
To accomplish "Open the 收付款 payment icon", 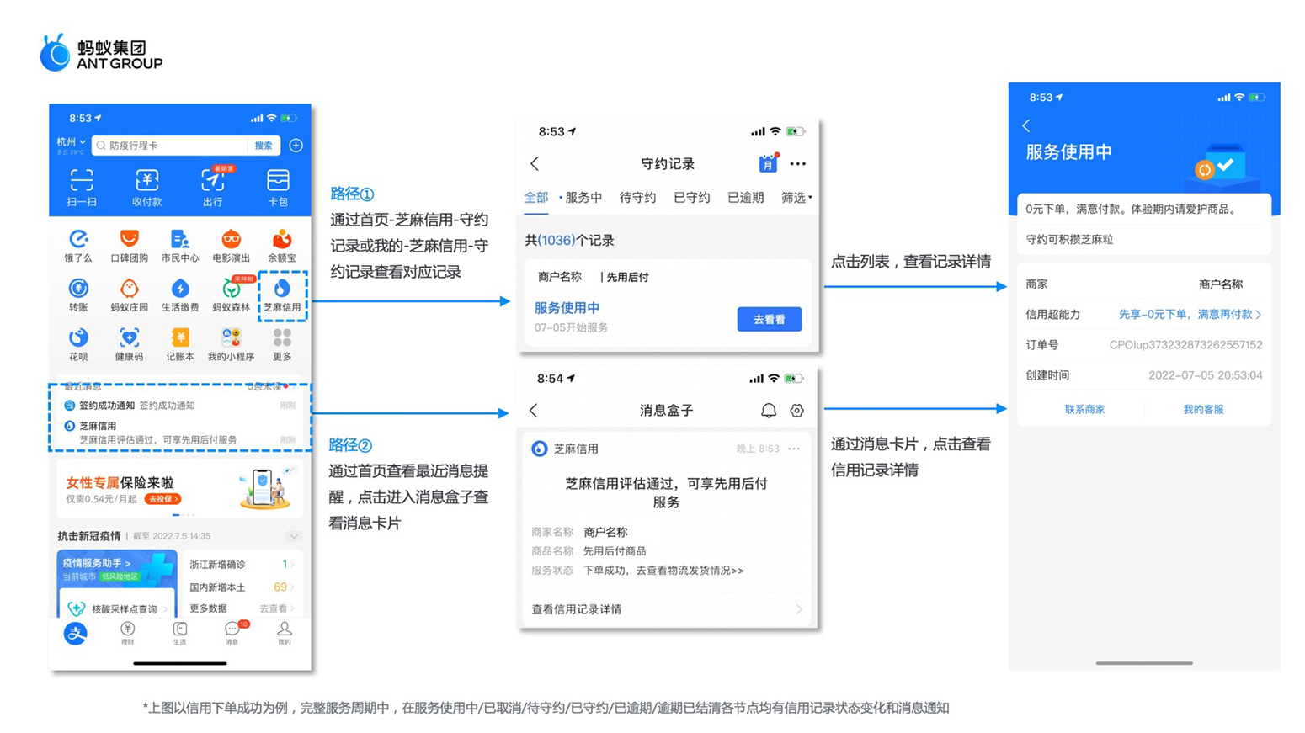I will pyautogui.click(x=146, y=187).
